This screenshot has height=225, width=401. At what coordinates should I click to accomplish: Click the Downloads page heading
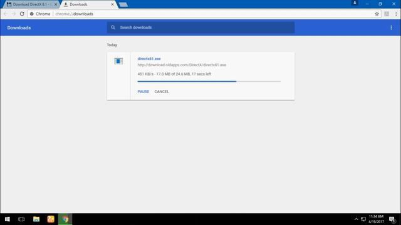(x=19, y=27)
